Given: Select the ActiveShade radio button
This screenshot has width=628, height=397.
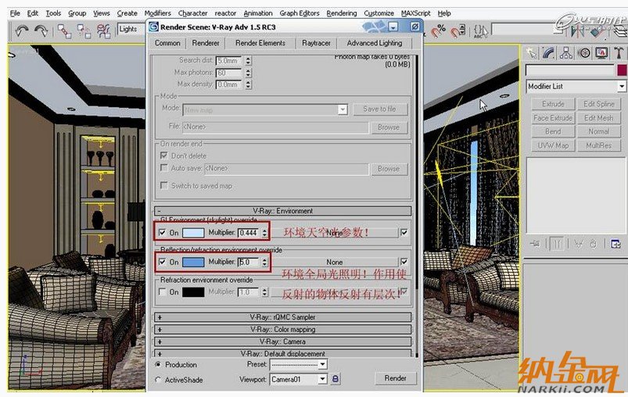Looking at the screenshot, I should [158, 380].
